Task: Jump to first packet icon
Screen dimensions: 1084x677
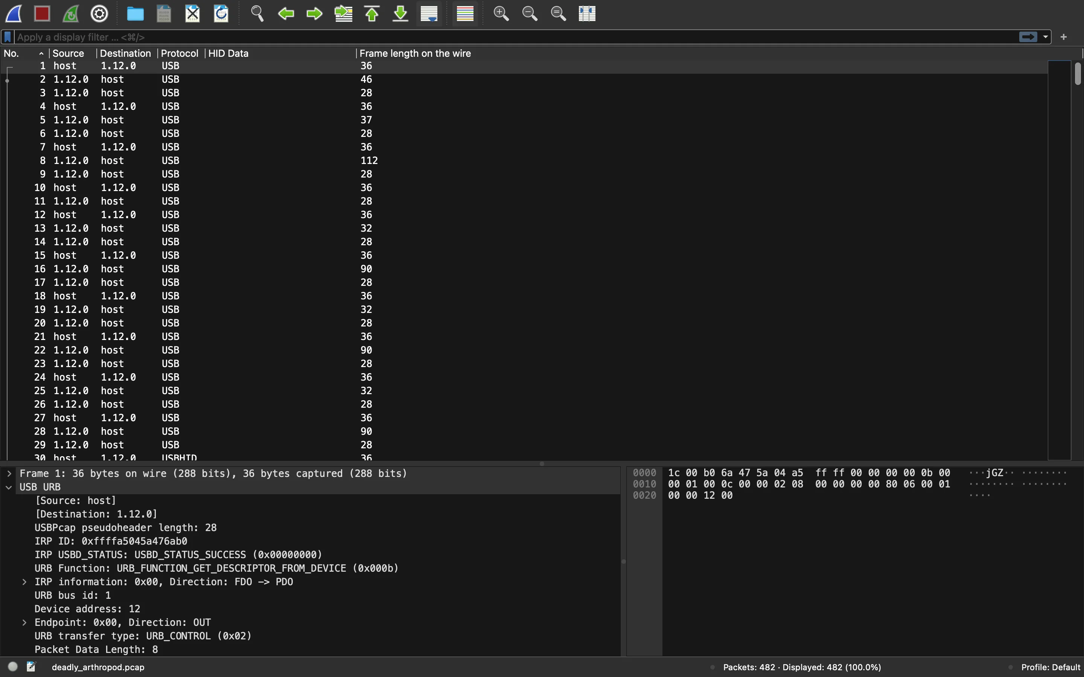Action: [372, 14]
